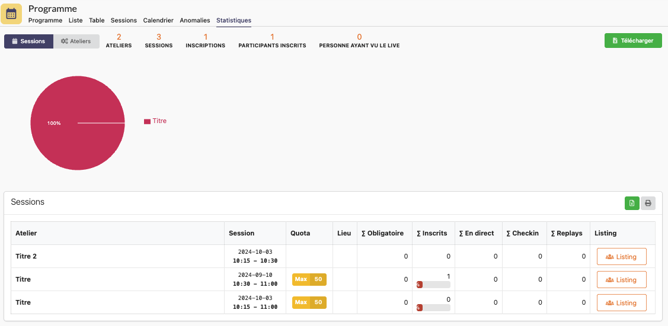
Task: Click the Programme calendar icon
Action: coord(11,14)
